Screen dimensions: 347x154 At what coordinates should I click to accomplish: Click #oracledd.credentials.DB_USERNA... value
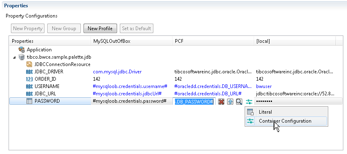click(x=213, y=86)
